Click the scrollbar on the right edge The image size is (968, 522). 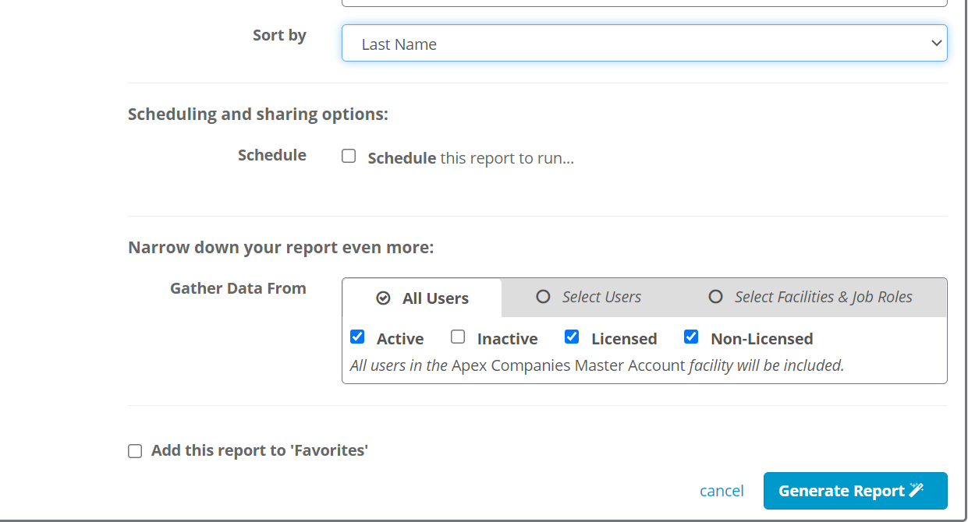(x=964, y=261)
